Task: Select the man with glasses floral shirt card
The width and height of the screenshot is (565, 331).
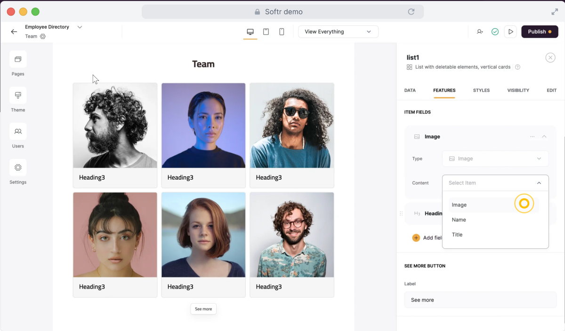Action: [x=292, y=244]
